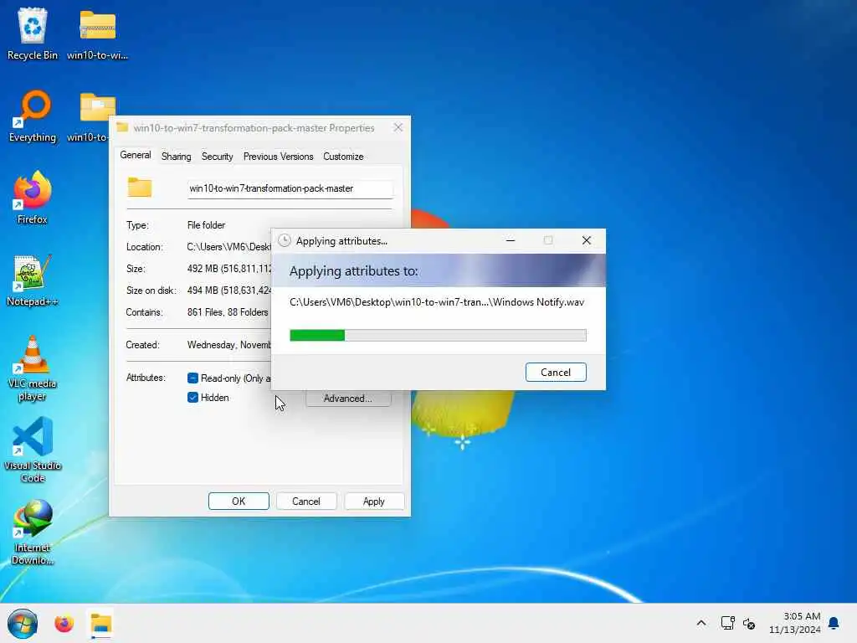Click the folder icon in the Properties General tab
Image resolution: width=857 pixels, height=643 pixels.
(x=140, y=188)
